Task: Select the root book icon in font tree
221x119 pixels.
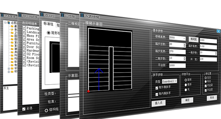Action: (9, 22)
